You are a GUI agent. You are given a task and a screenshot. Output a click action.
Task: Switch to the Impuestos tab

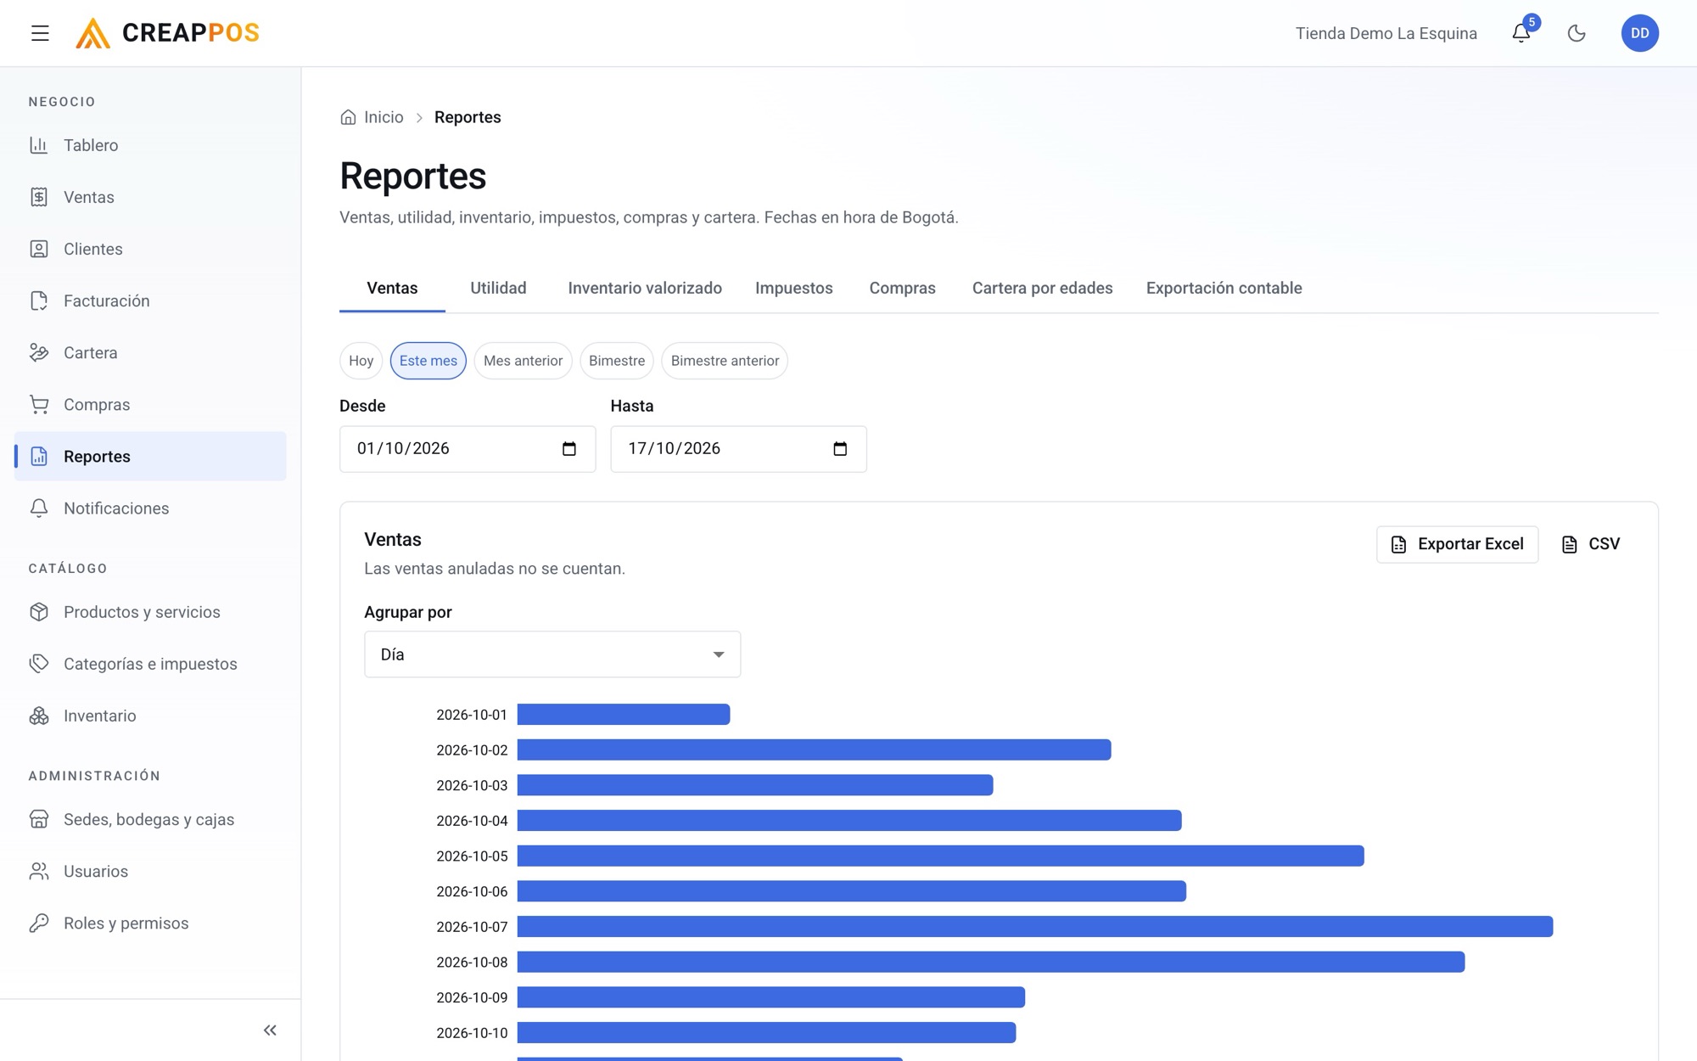(794, 288)
